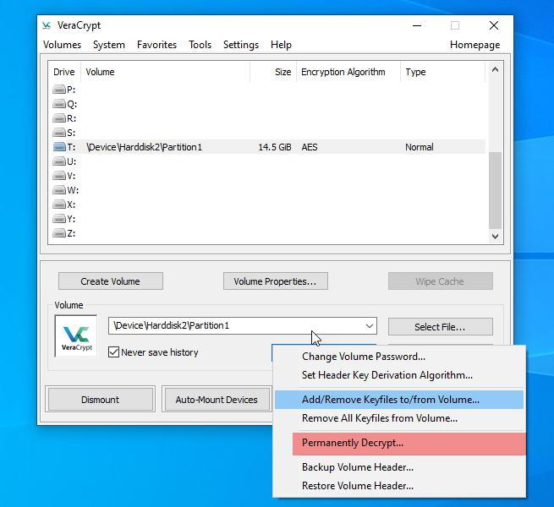Screen dimensions: 554x507
Task: Open the Help menu
Action: 282,45
